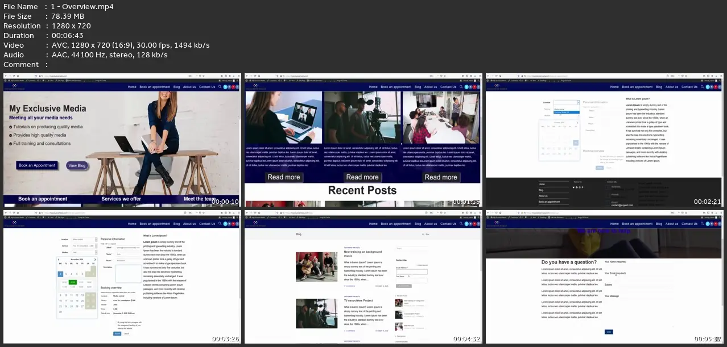This screenshot has width=727, height=347.
Task: Open the site search magnifier icon
Action: pos(220,86)
